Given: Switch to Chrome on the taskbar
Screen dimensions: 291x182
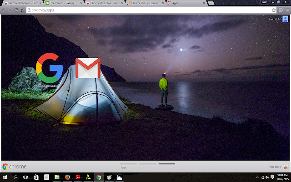Looking at the screenshot, I should [x=99, y=177].
